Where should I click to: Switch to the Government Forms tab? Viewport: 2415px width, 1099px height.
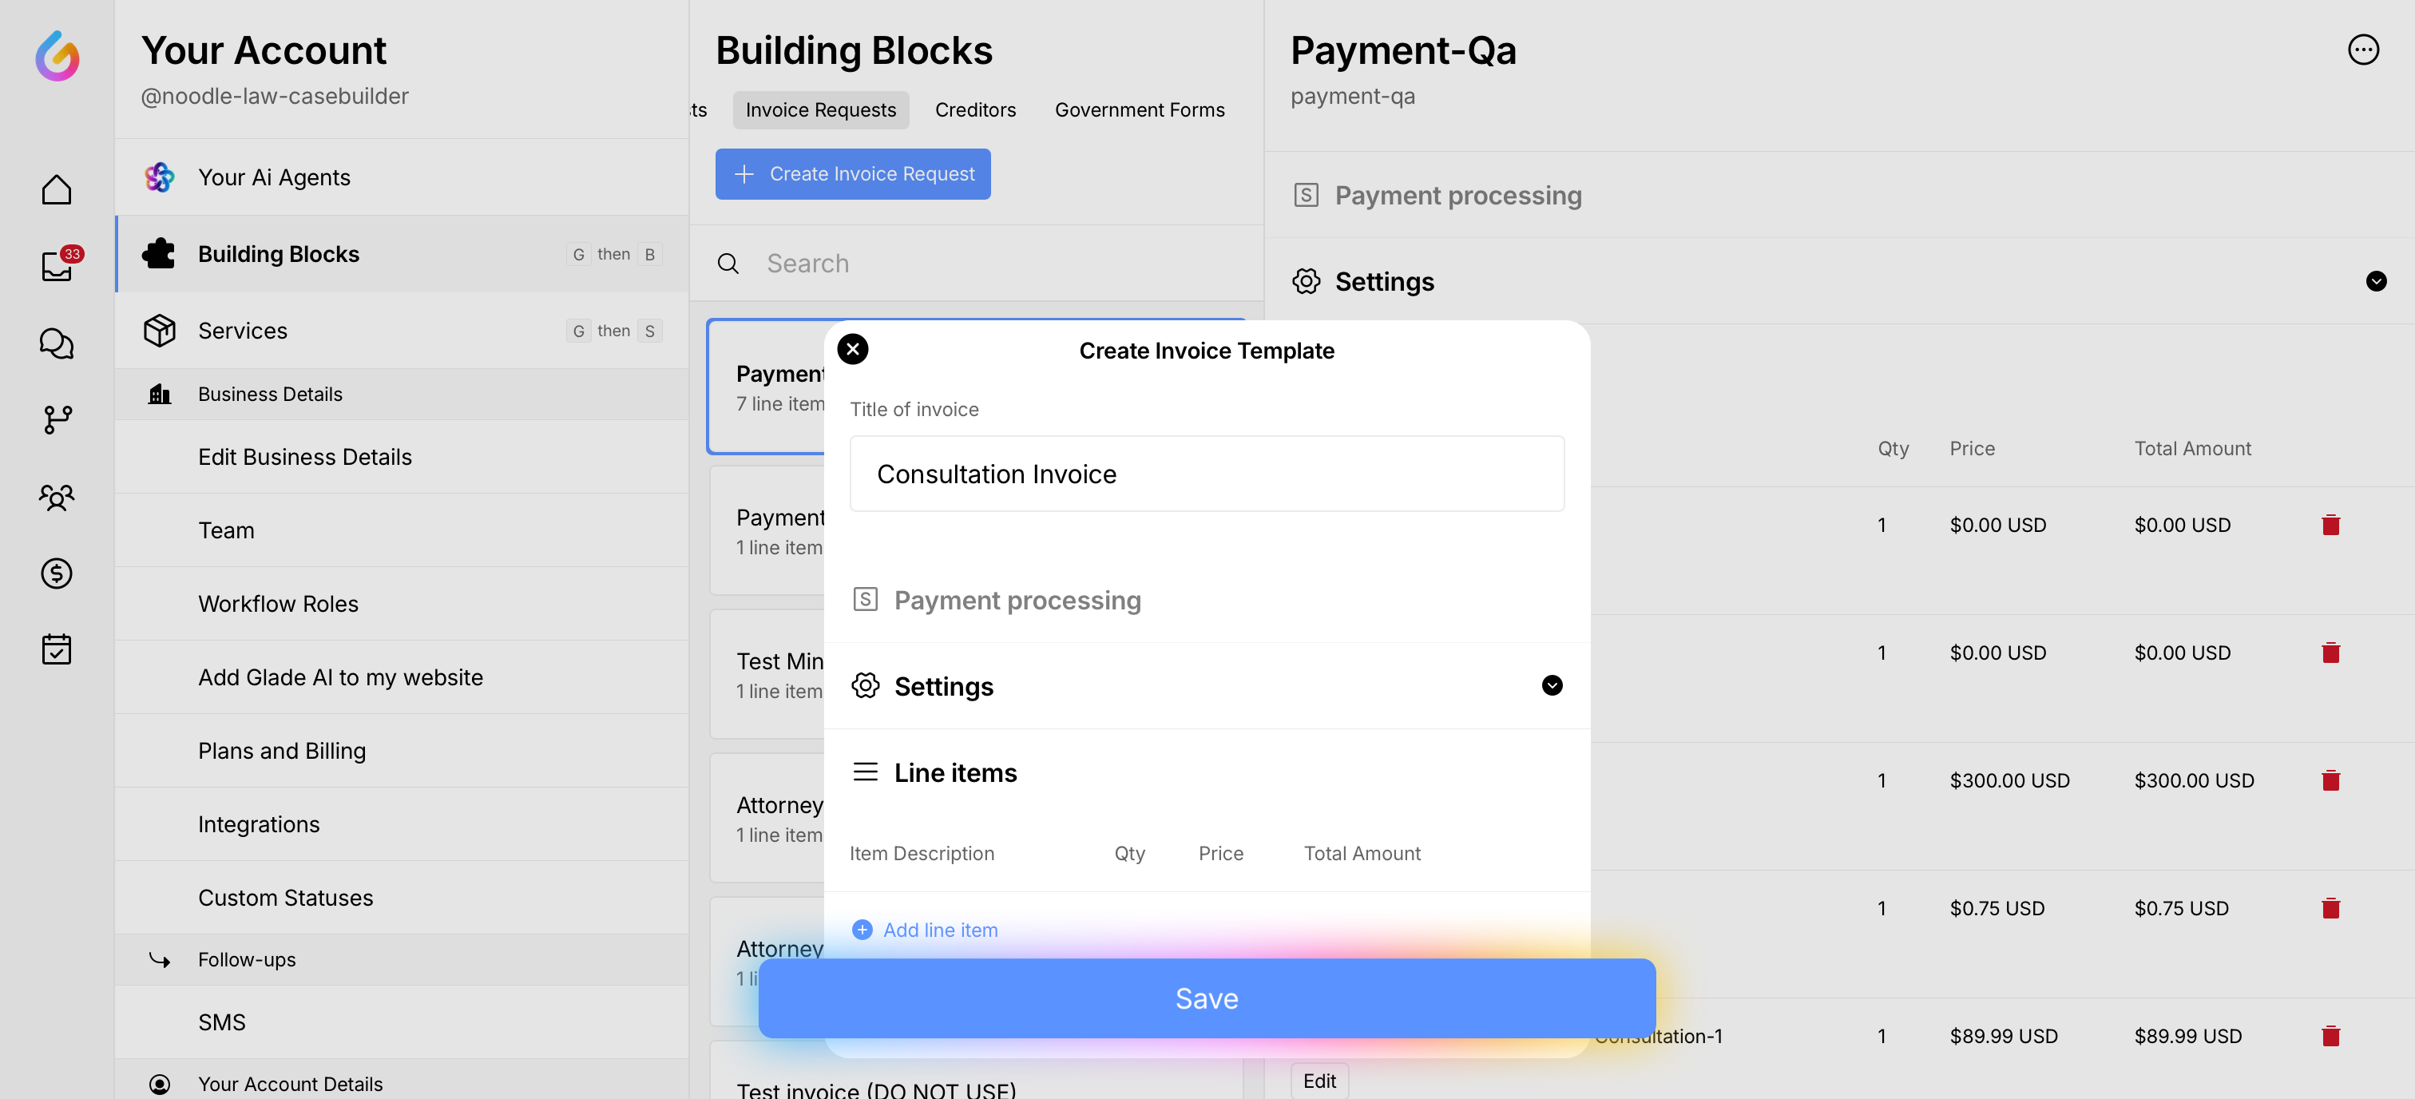click(x=1139, y=109)
